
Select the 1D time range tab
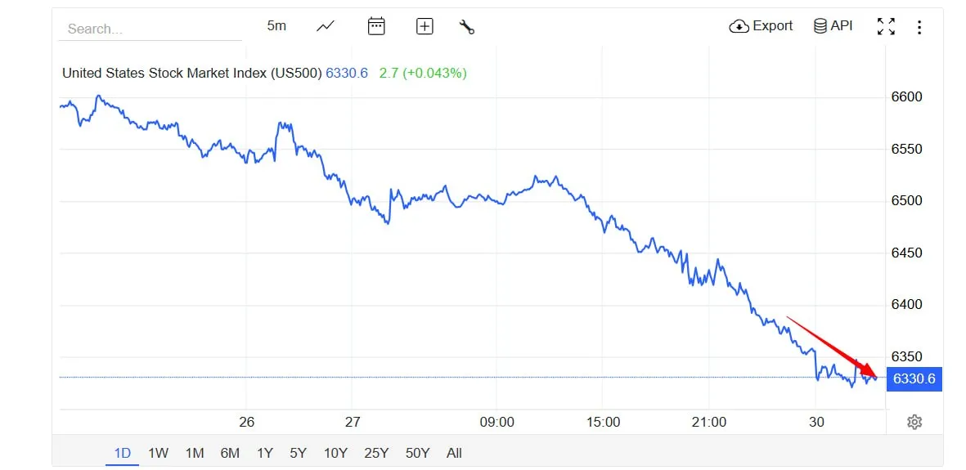pos(122,453)
